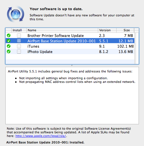This screenshot has width=144, height=146.
Task: Click the 13.6 MB size value
Action: pos(126,52)
